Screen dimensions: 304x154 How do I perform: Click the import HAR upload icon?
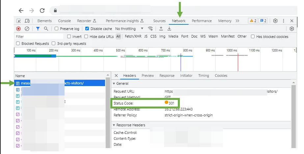pos(161,29)
